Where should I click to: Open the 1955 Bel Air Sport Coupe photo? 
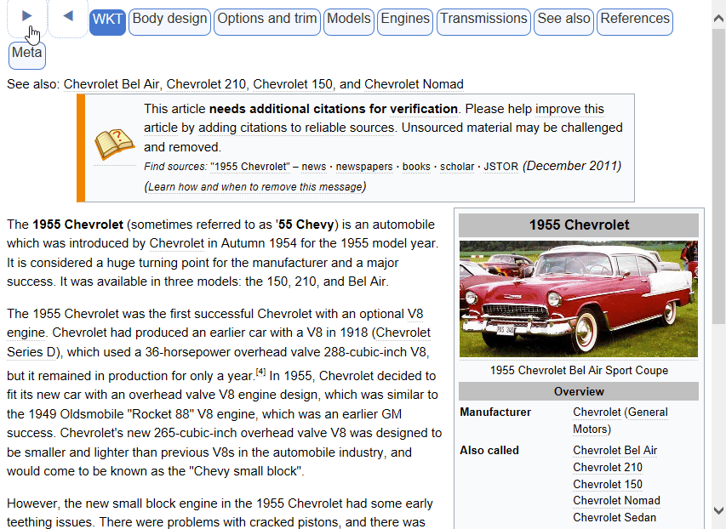578,299
